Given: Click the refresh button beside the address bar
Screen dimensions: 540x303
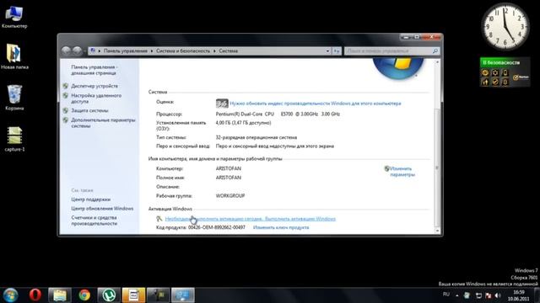Looking at the screenshot, I should (x=337, y=50).
